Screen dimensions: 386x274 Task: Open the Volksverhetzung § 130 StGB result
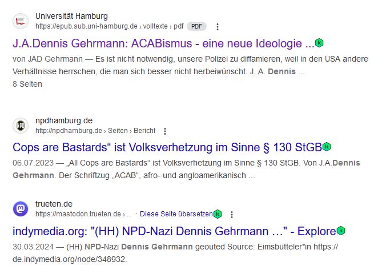click(167, 147)
